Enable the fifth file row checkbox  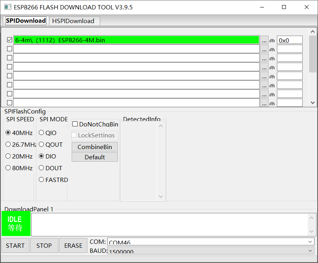click(9, 76)
